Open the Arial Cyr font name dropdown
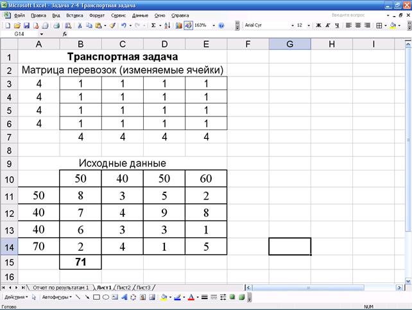The image size is (412, 310). [x=293, y=26]
